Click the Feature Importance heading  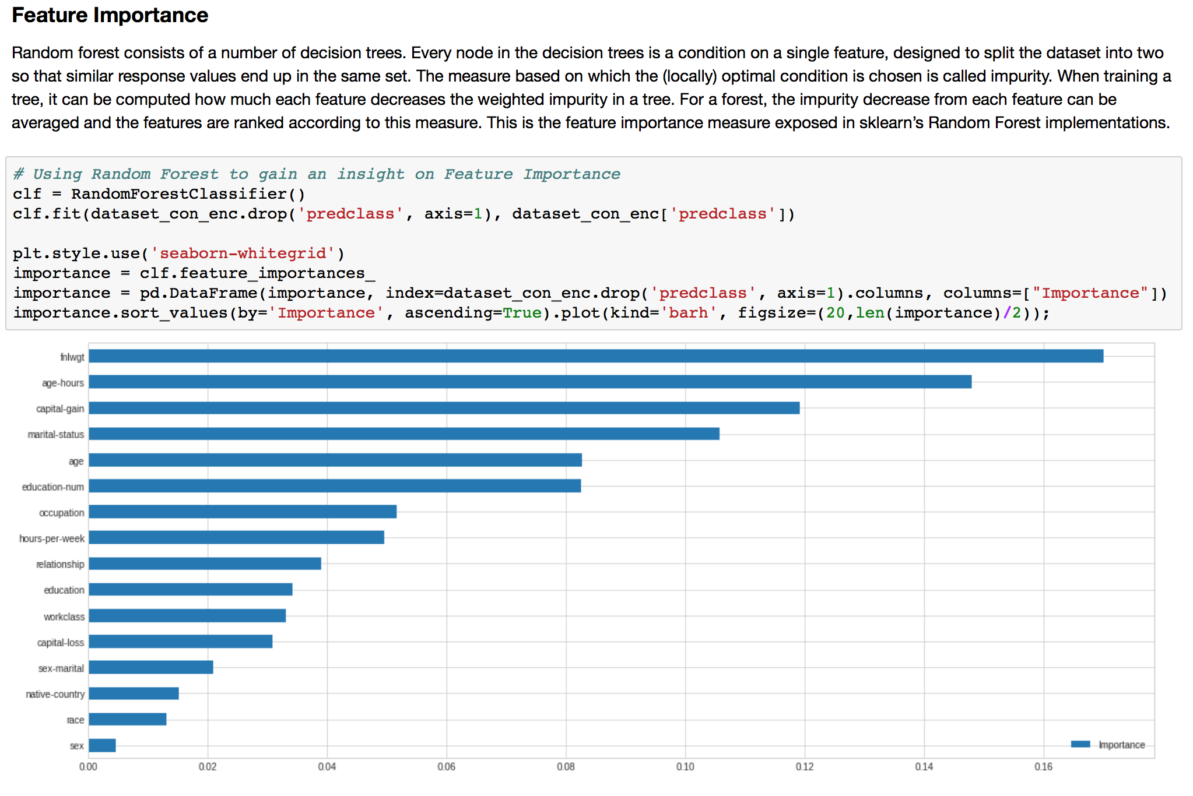pos(110,15)
